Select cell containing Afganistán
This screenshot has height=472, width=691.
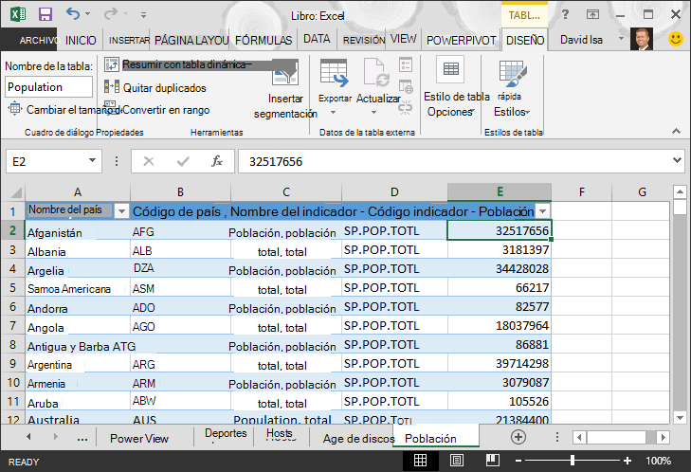pyautogui.click(x=78, y=231)
